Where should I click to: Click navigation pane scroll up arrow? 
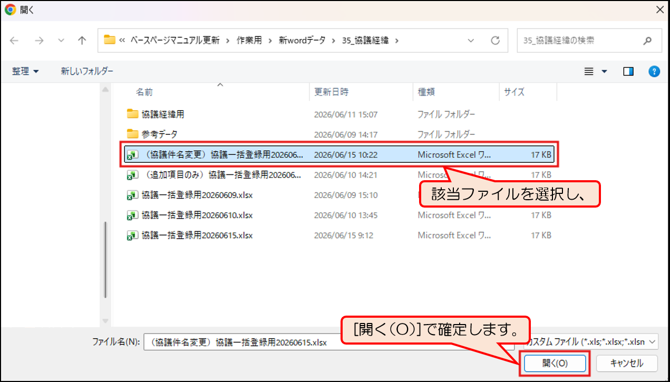(x=106, y=89)
